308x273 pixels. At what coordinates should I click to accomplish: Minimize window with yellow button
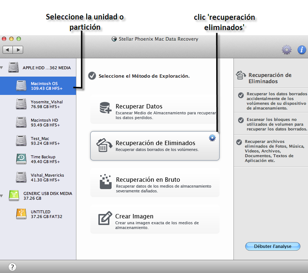[x=11, y=39]
